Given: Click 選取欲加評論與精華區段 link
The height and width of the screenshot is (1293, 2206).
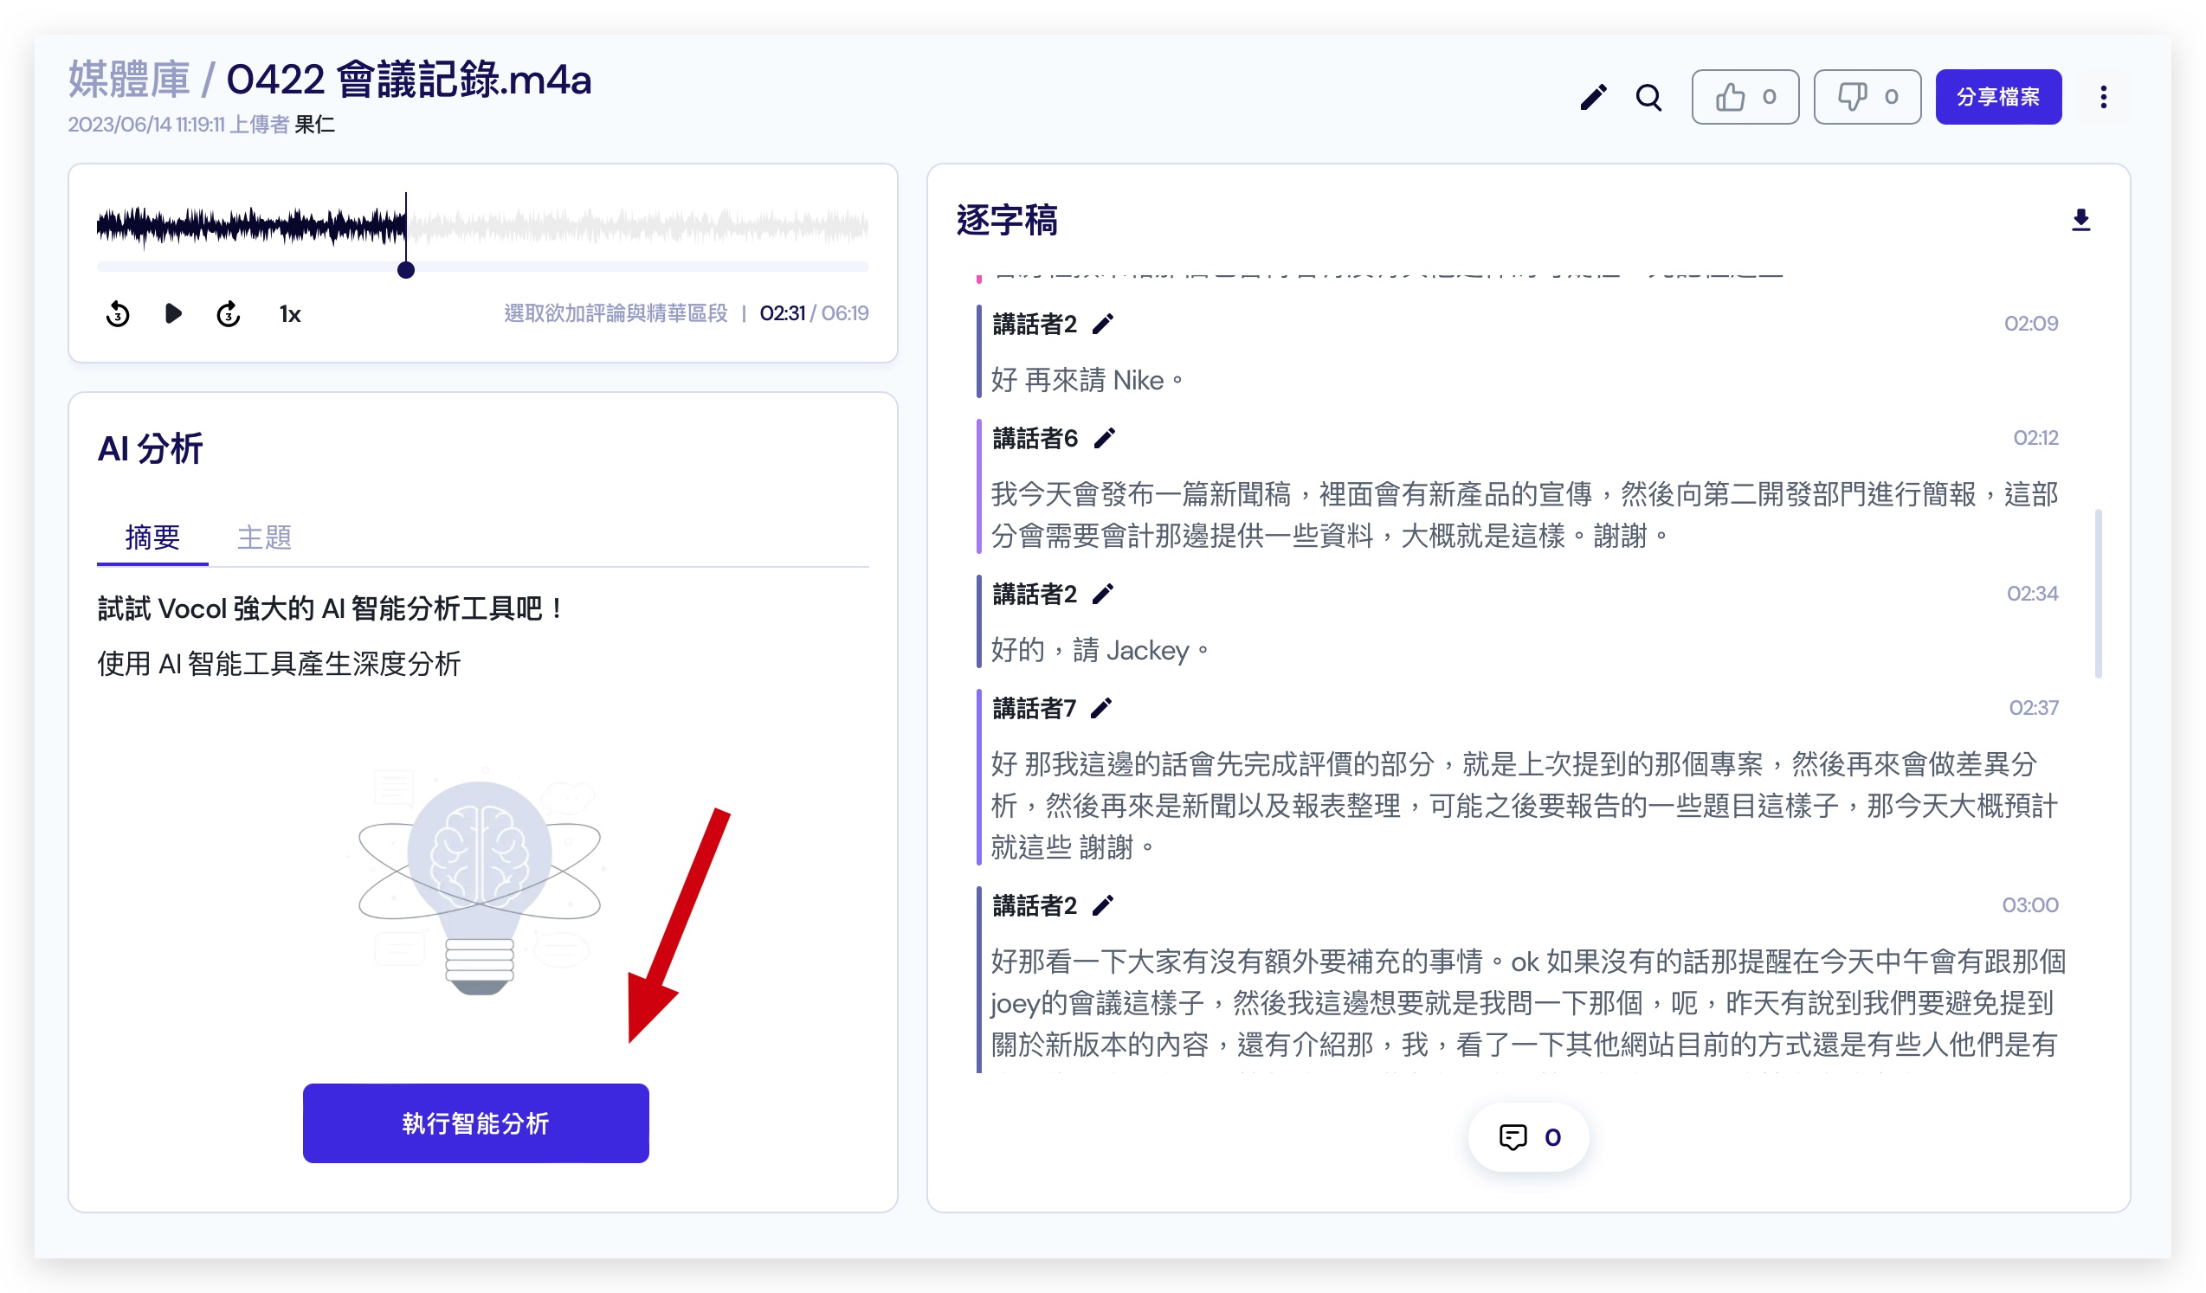Looking at the screenshot, I should click(x=616, y=313).
